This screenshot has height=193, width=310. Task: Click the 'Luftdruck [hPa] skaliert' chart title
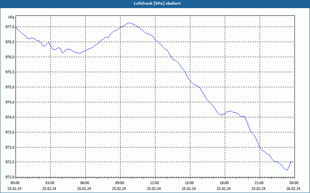coord(157,3)
